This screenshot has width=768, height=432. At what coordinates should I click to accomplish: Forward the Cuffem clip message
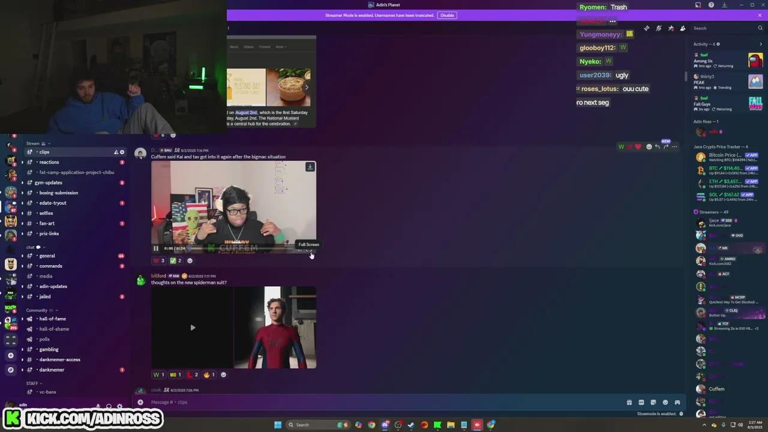665,146
